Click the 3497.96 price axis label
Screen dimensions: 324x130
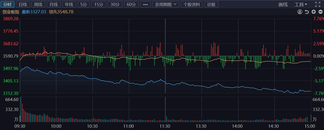click(x=11, y=68)
